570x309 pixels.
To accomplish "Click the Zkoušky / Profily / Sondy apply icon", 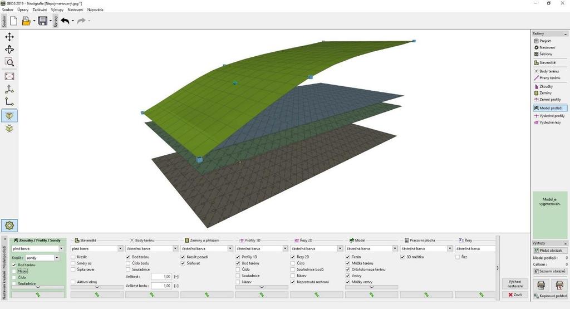I will coord(38,295).
